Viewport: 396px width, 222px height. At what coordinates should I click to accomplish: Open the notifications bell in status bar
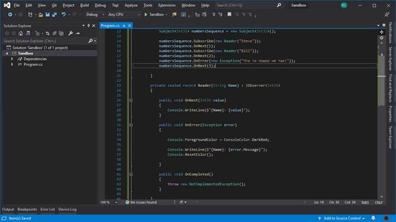pos(373,218)
